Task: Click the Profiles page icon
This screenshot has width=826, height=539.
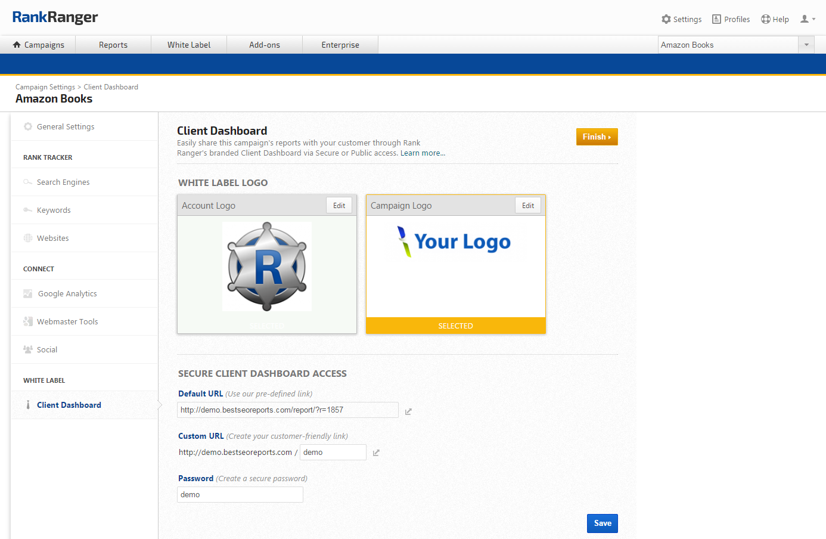Action: click(716, 19)
